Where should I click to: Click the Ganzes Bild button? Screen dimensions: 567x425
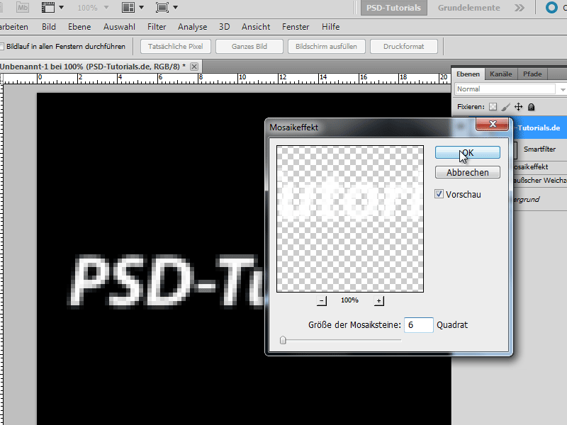[x=249, y=46]
